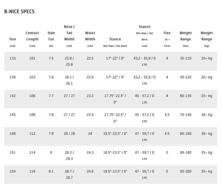Click the Weight Range (lbs) header

pos(186,36)
